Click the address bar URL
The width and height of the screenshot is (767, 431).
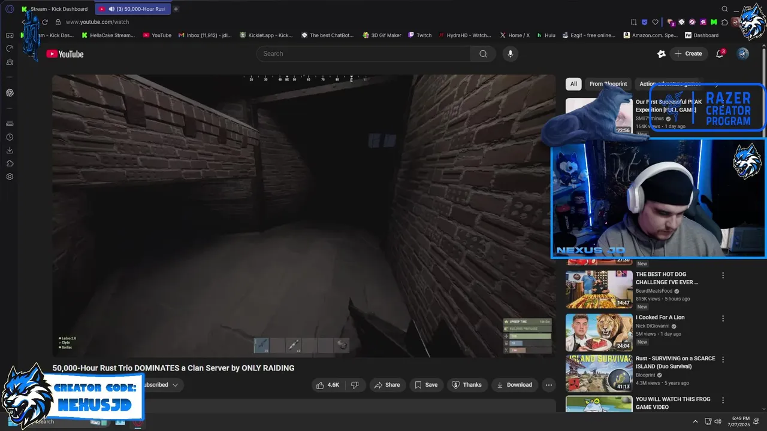point(97,22)
